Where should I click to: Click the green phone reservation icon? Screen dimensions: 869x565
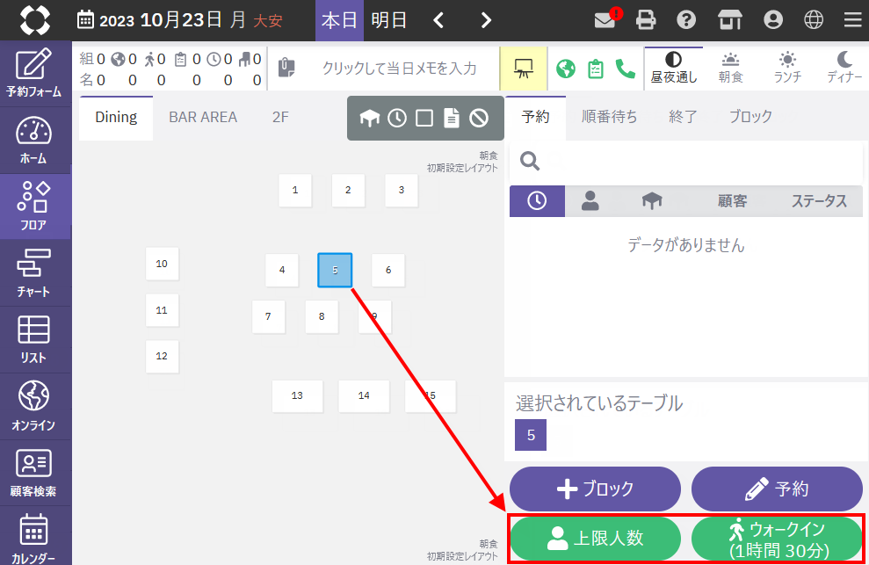click(626, 69)
